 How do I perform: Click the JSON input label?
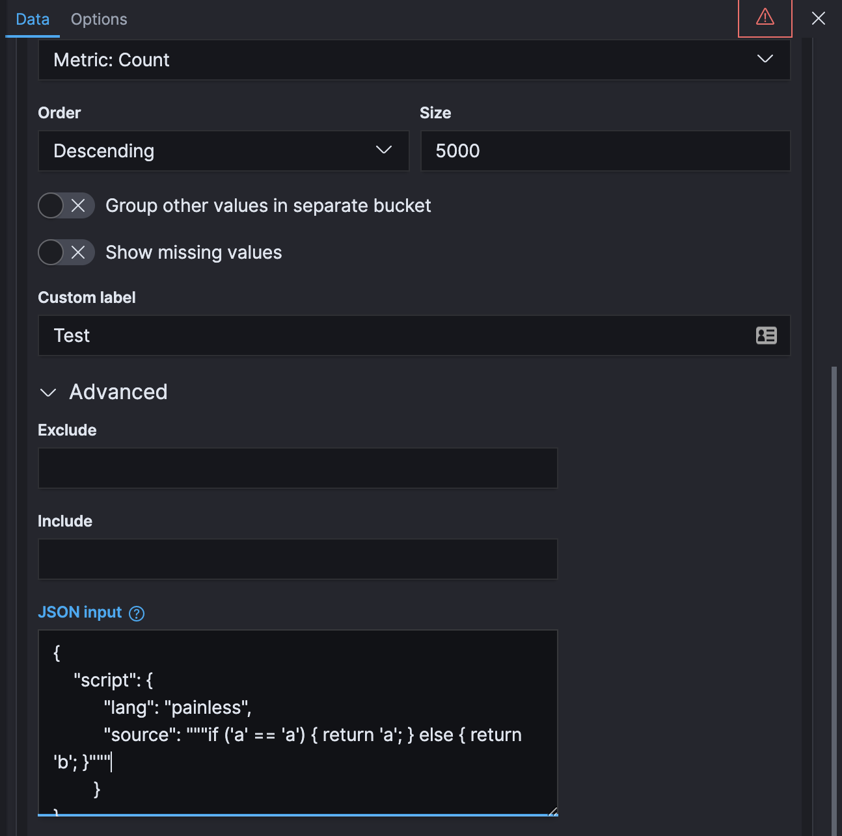80,612
